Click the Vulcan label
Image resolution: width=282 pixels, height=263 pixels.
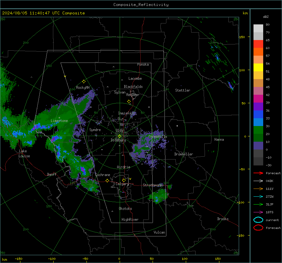click(x=159, y=232)
